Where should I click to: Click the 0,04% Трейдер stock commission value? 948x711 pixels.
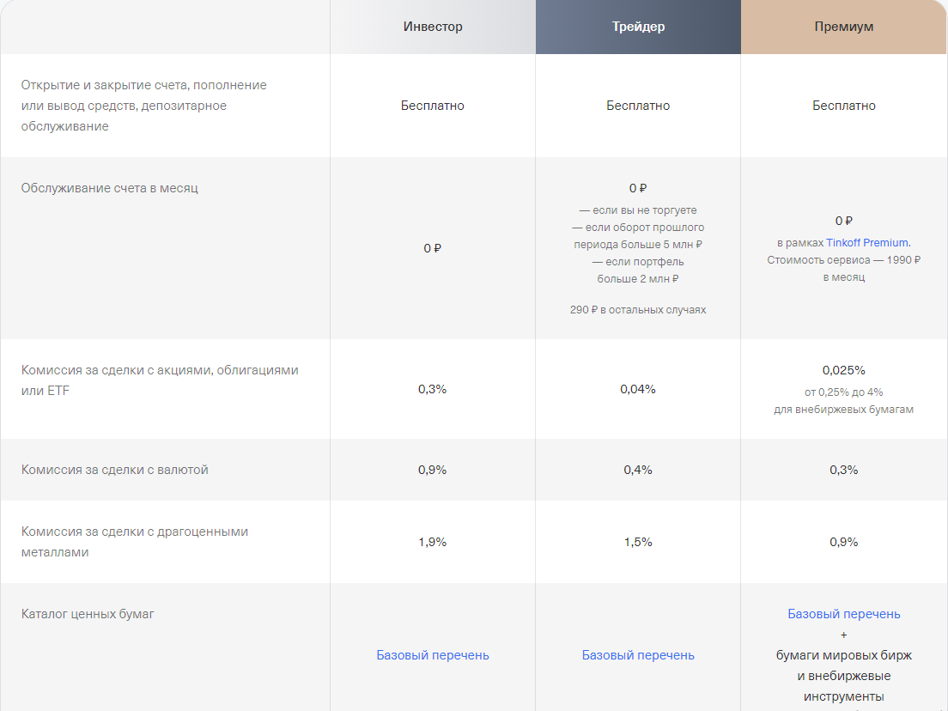tap(638, 389)
